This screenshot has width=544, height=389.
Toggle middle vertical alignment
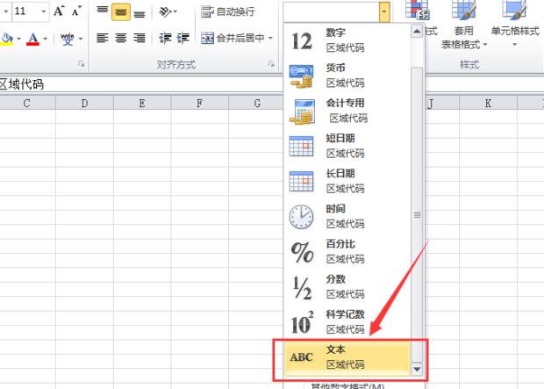coord(121,11)
